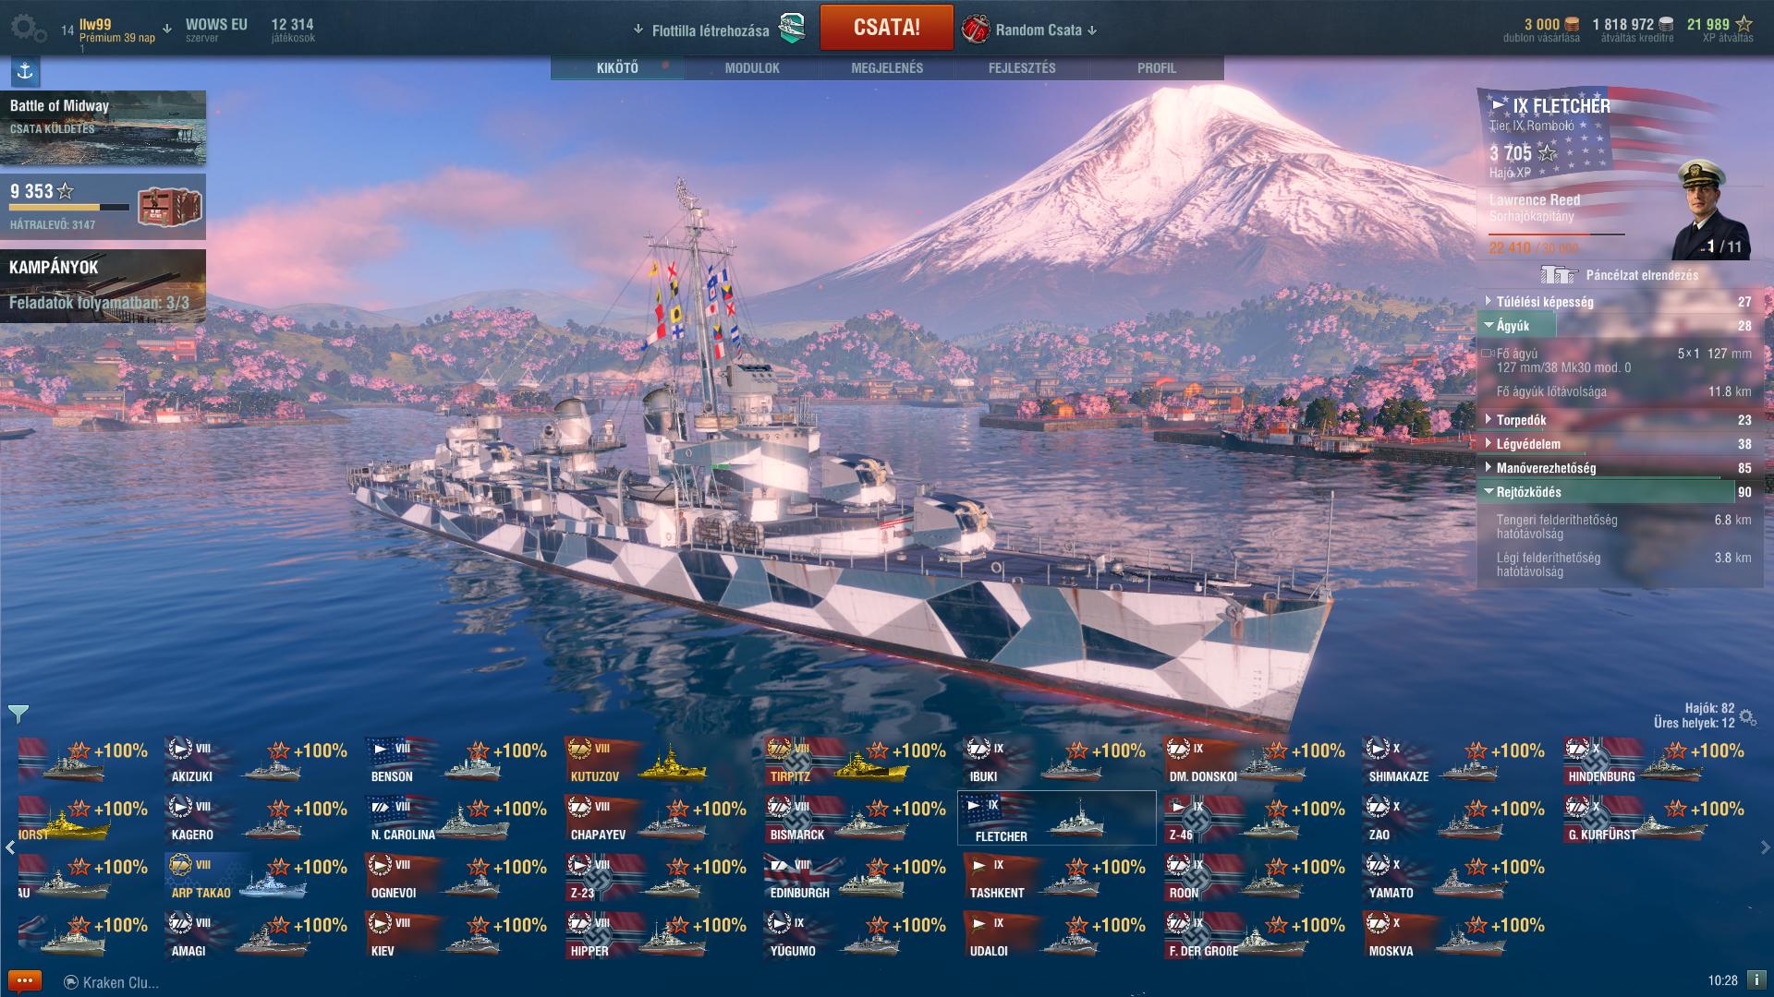This screenshot has width=1774, height=997.
Task: Open the settings gear menu
Action: 29,29
